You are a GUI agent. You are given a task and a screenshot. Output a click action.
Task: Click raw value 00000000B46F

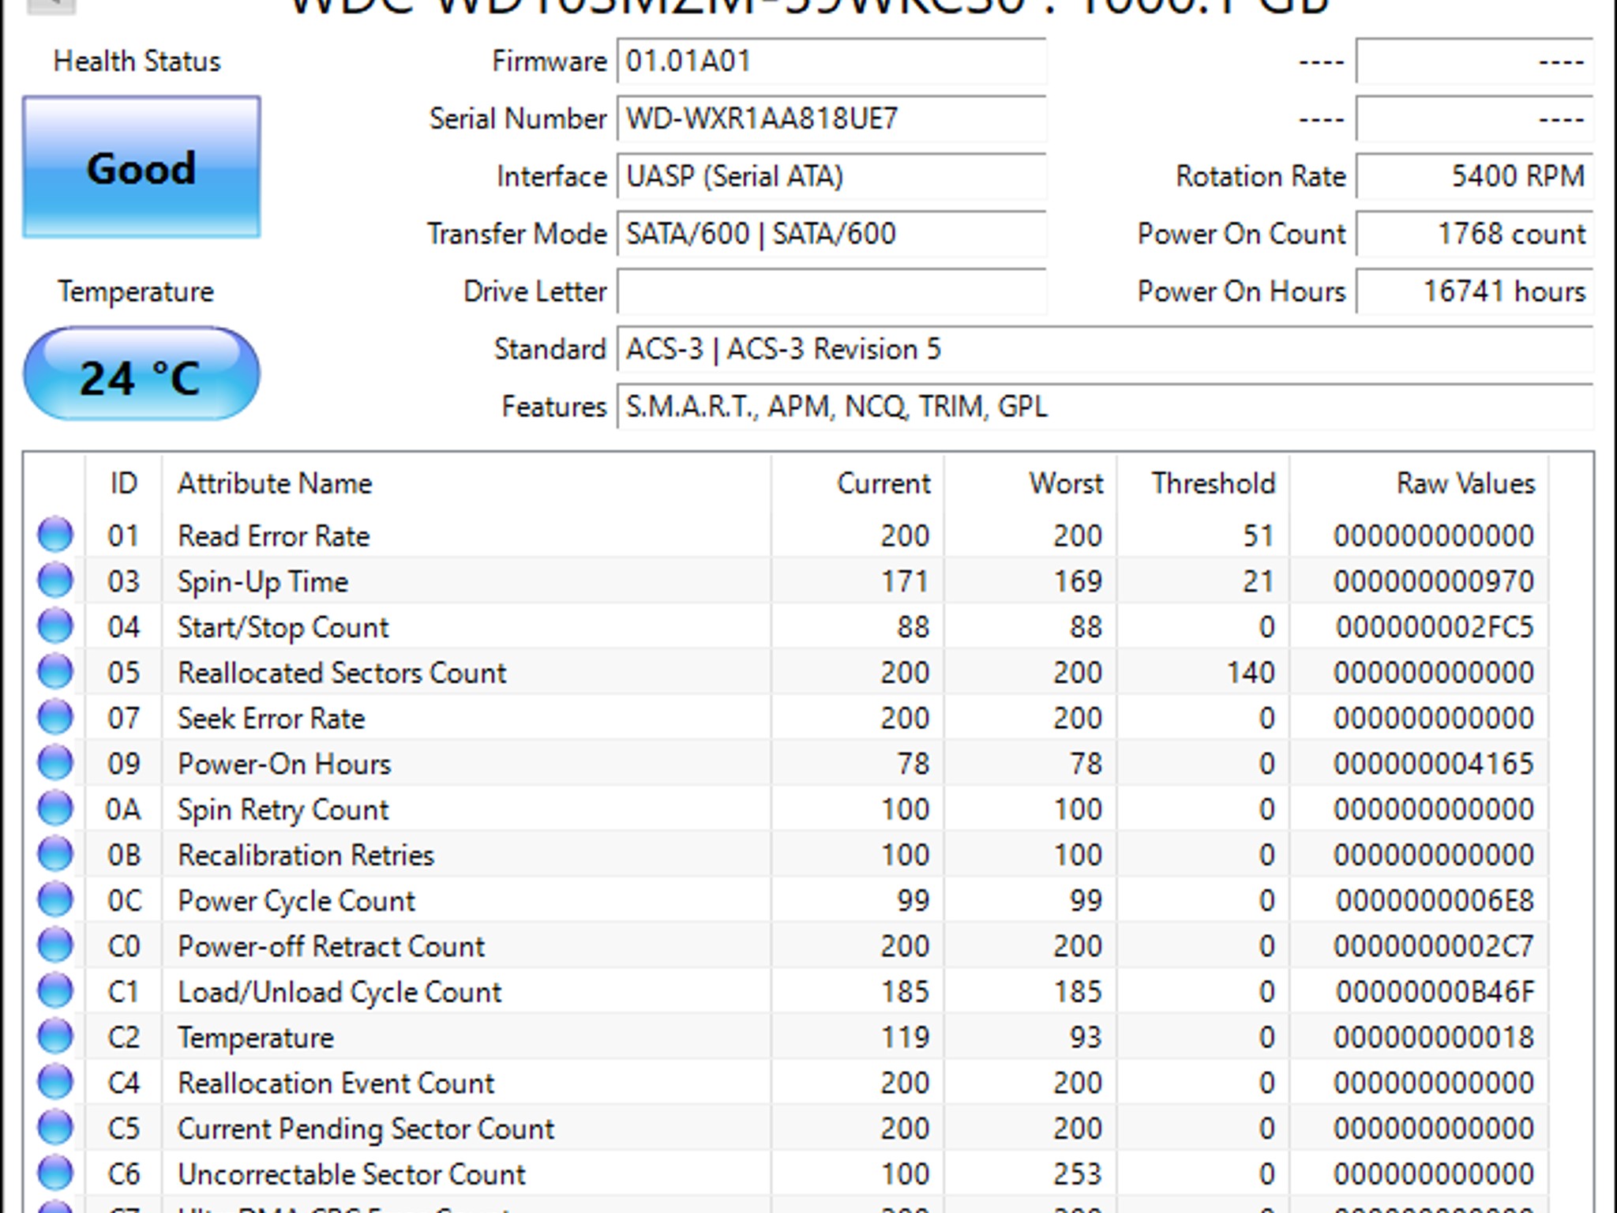coord(1434,992)
